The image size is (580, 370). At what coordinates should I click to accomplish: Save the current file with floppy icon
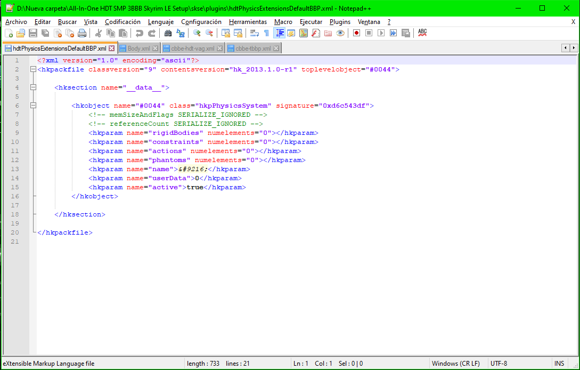pyautogui.click(x=33, y=34)
